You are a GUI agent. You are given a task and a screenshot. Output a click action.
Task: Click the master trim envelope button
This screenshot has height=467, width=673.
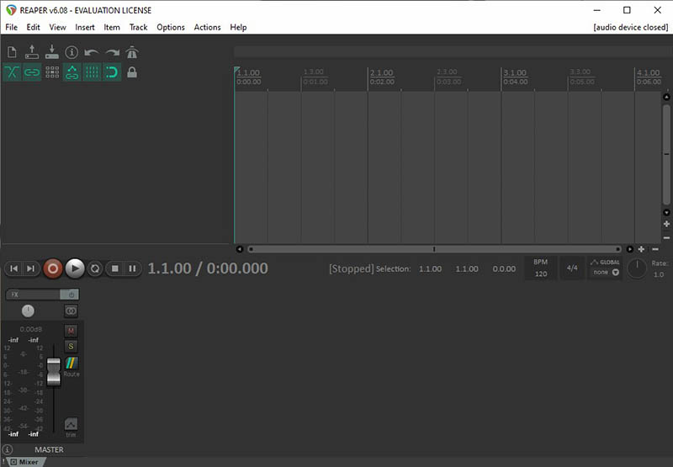tap(71, 426)
